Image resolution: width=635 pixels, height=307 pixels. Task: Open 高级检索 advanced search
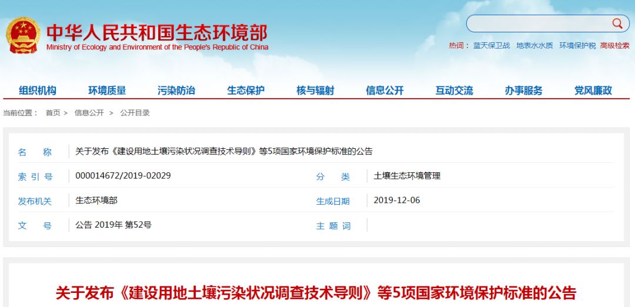(615, 46)
